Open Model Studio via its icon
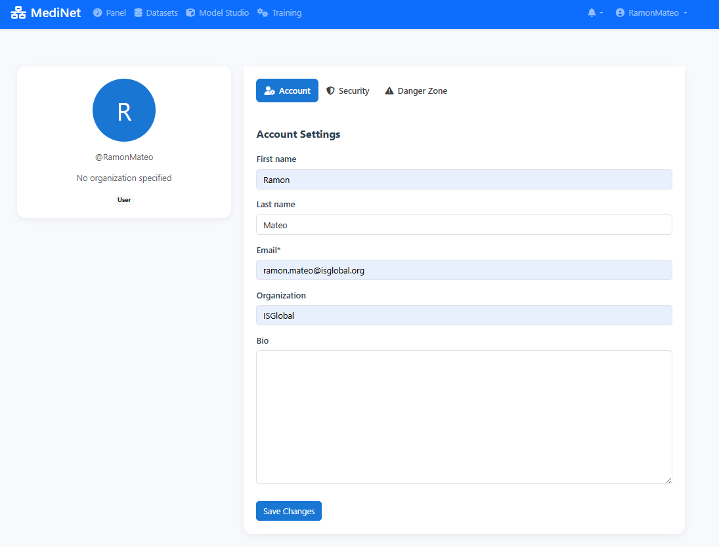Screen dimensions: 719x547 click(190, 12)
